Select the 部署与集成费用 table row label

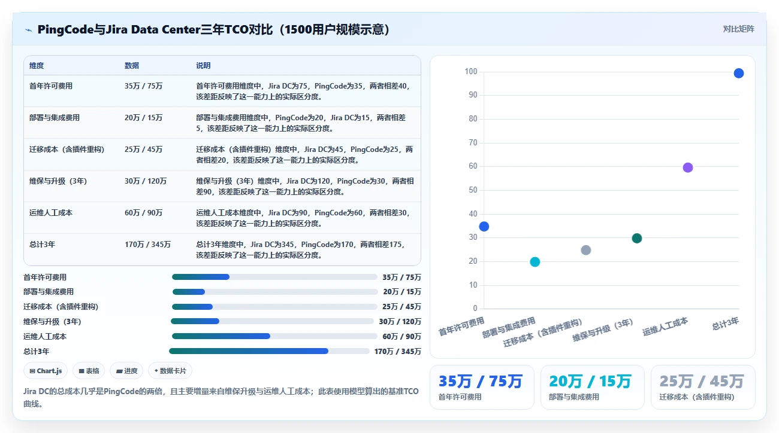coord(55,118)
